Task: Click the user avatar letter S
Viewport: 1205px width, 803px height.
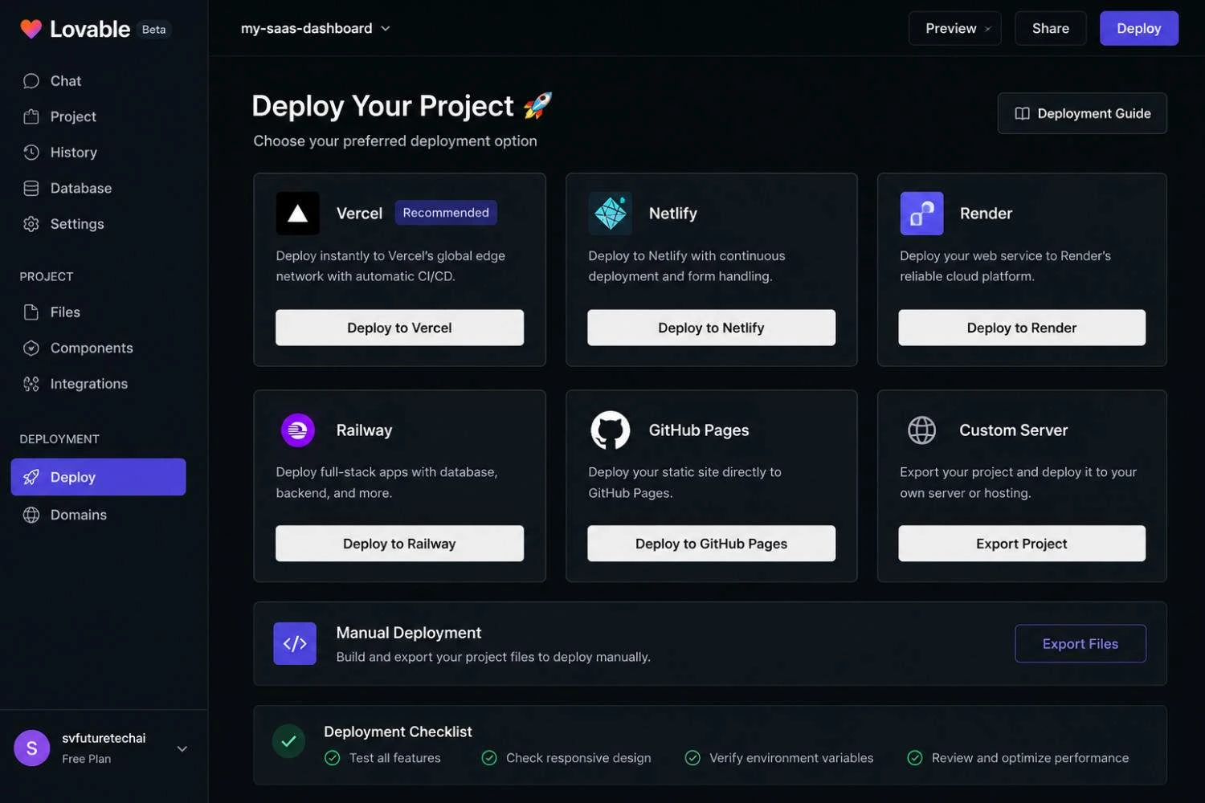Action: coord(32,748)
